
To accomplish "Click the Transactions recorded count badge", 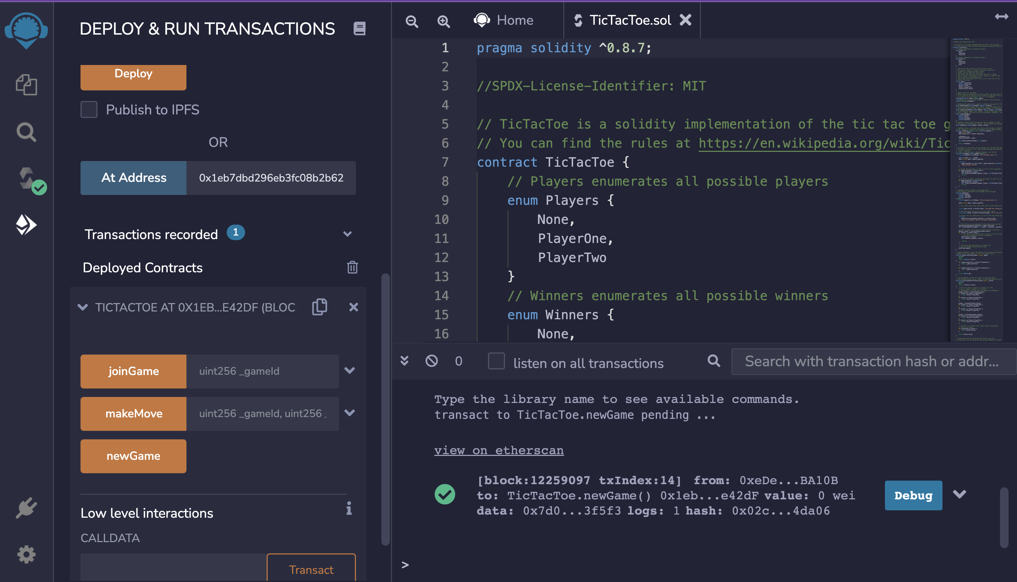I will tap(236, 233).
